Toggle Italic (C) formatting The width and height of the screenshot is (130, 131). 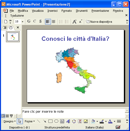(x=35, y=21)
